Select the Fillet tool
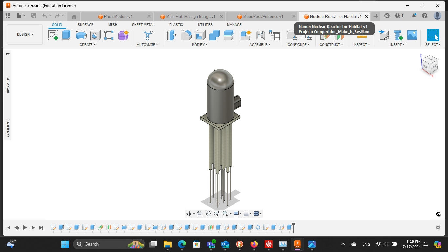The height and width of the screenshot is (252, 448). click(186, 35)
